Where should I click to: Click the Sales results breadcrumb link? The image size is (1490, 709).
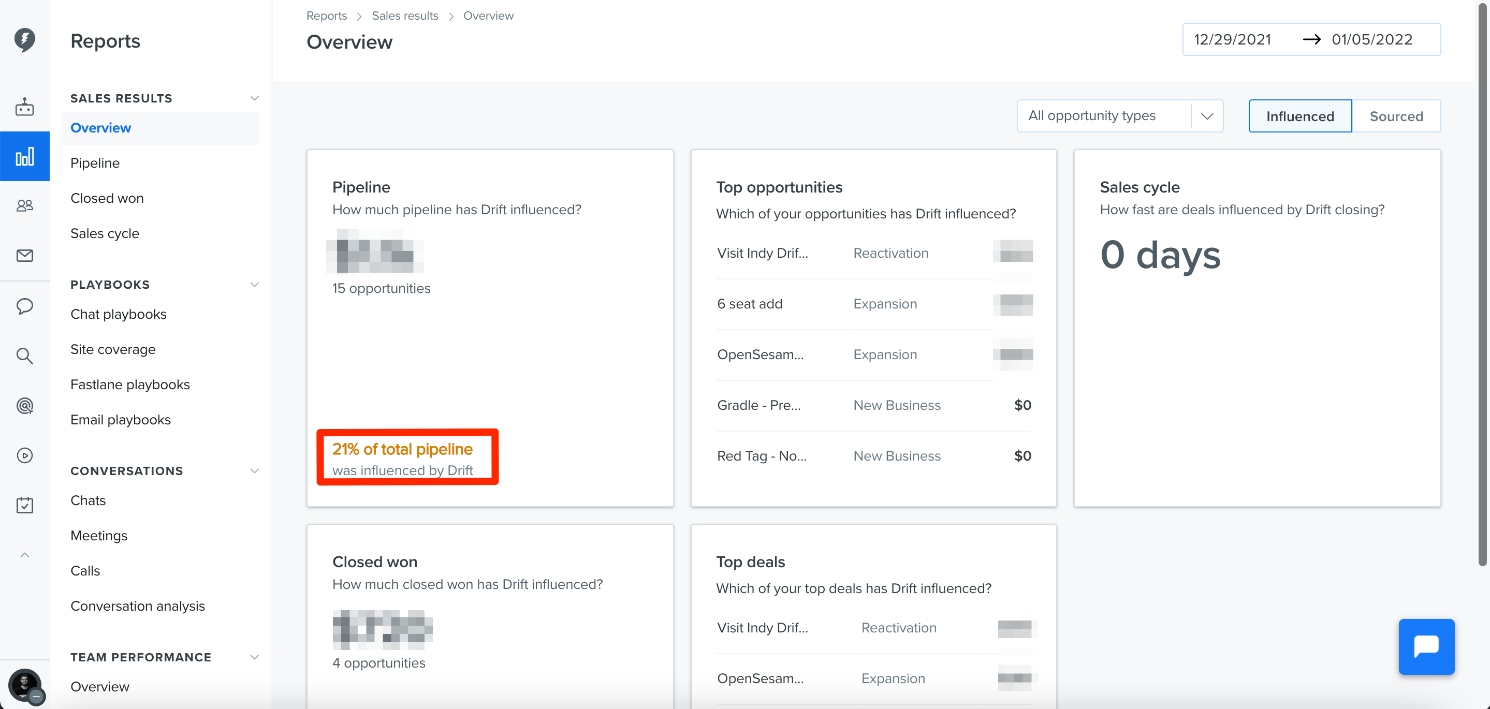point(405,16)
